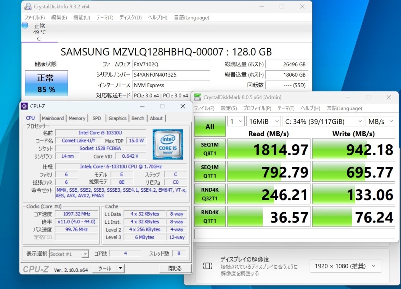Click the total host writes 18060 GB value
The height and width of the screenshot is (289, 401).
pos(287,75)
